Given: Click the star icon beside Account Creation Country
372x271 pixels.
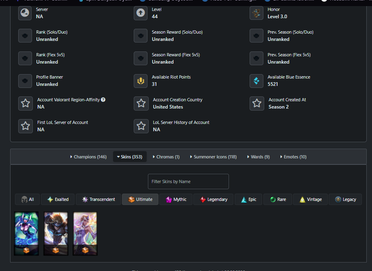Looking at the screenshot, I should click(x=141, y=103).
